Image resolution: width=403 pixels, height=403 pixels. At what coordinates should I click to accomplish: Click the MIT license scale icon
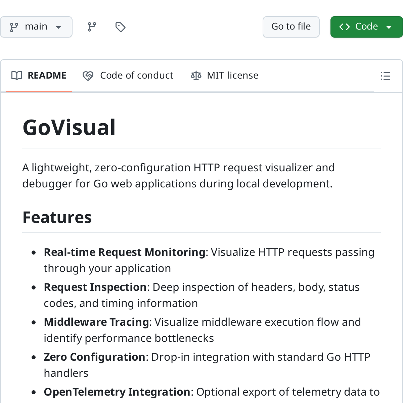(x=196, y=76)
